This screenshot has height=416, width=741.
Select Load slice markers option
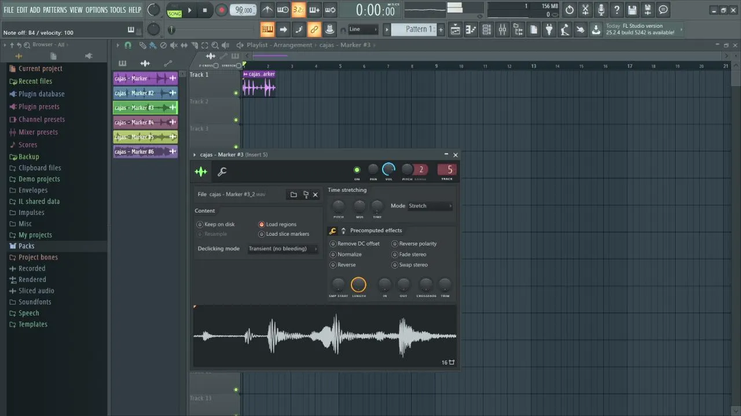(284, 234)
